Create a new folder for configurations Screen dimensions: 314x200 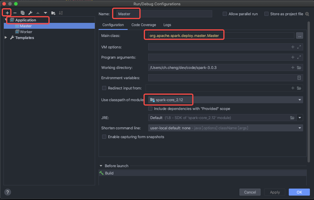click(53, 13)
